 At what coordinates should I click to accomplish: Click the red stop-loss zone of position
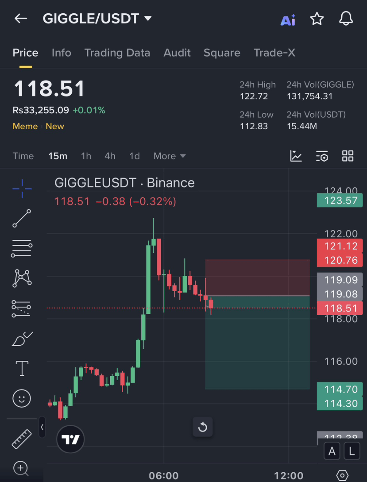coord(257,278)
